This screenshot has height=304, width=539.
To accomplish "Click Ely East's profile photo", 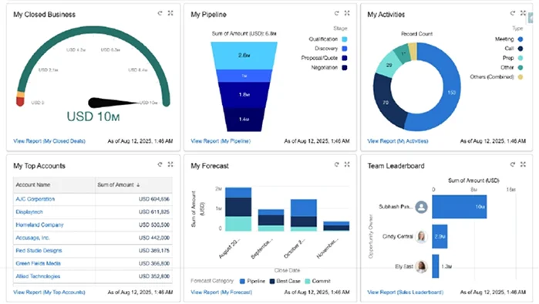I will (421, 266).
